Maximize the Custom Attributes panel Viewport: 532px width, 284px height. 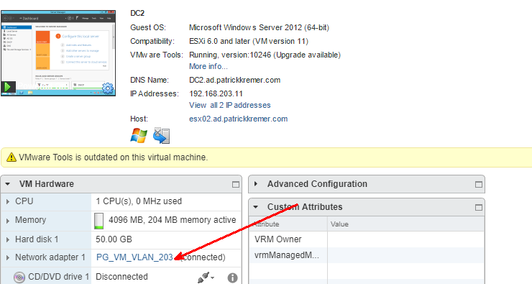[x=478, y=208]
